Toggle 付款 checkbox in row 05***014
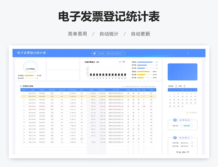Viewport: 218px width, 167px height. tap(133, 136)
